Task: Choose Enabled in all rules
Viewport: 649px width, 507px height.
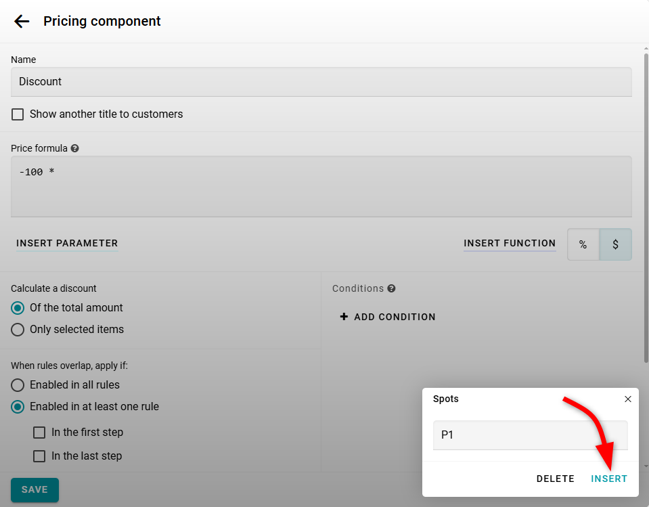Action: (18, 385)
